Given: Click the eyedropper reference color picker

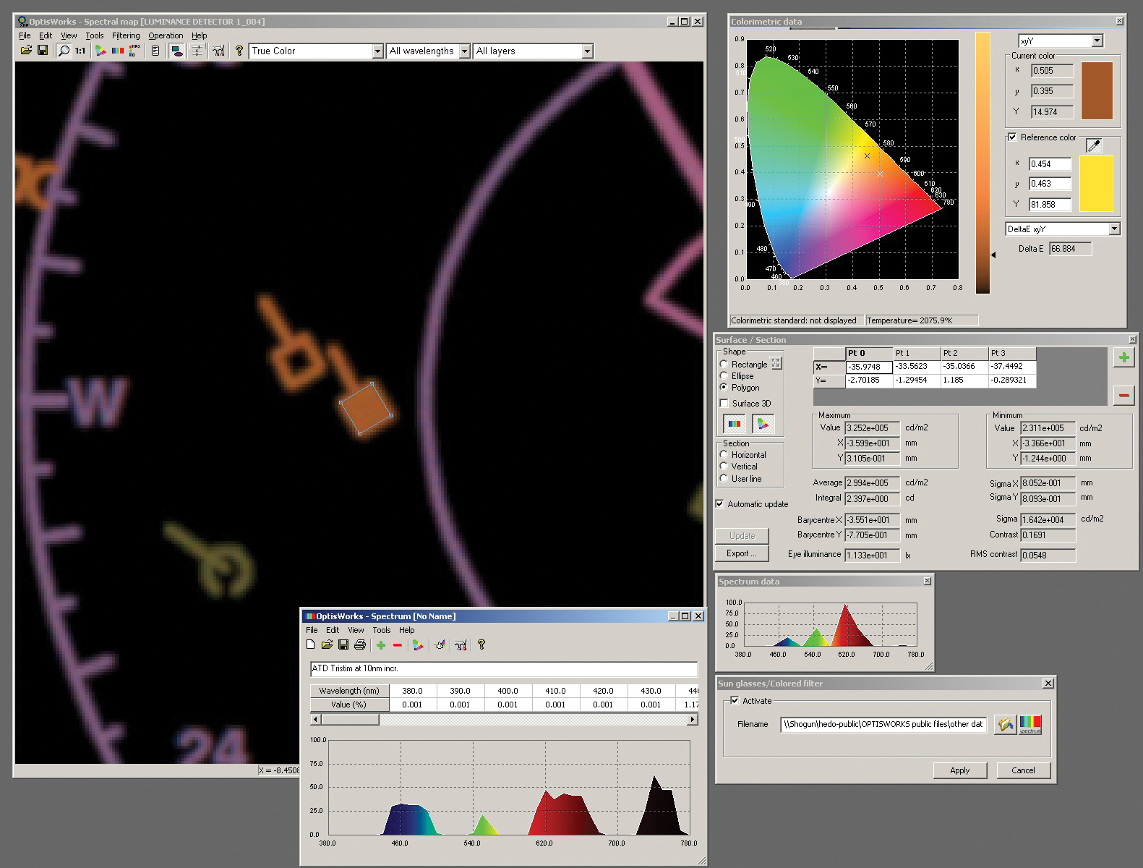Looking at the screenshot, I should 1094,145.
